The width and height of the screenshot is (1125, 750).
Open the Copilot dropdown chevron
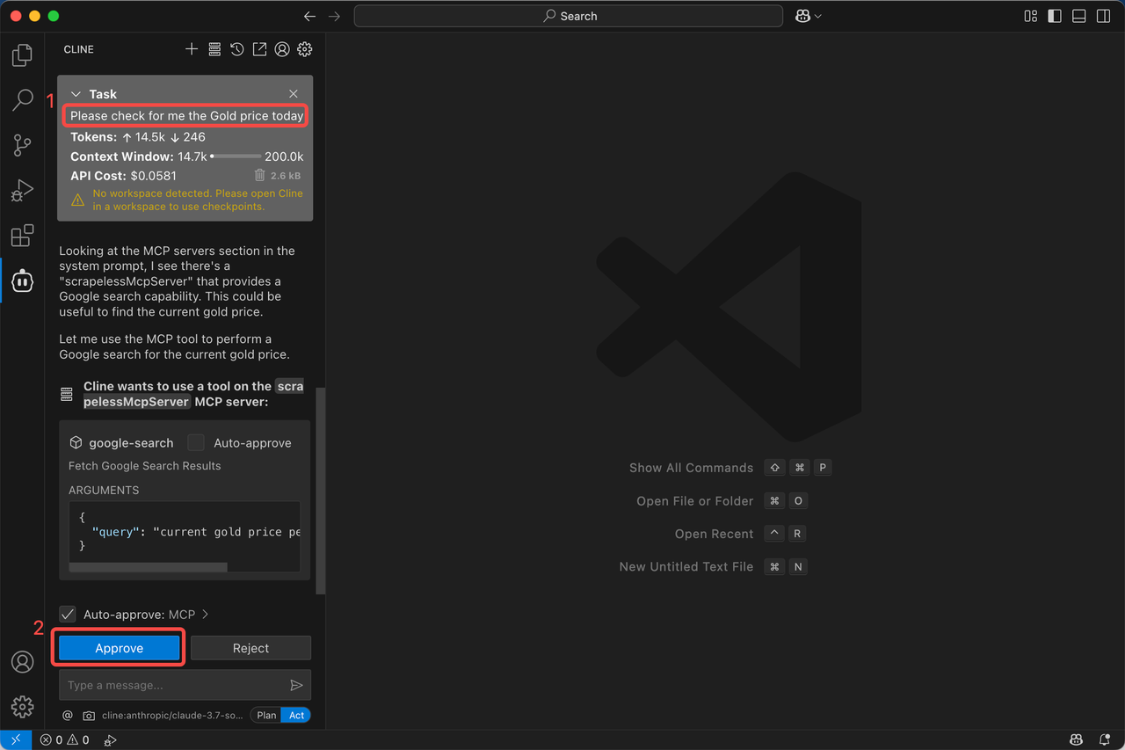818,16
